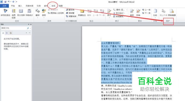Convert with 简转繁 simplified to traditional
Image resolution: width=185 pixels, height=101 pixels.
70,13
